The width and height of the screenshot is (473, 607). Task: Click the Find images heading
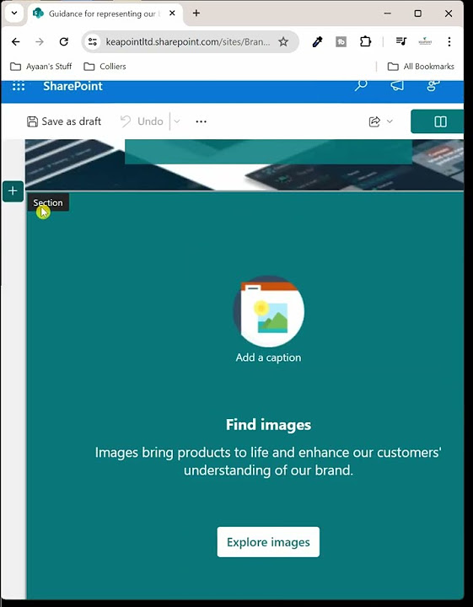tap(268, 425)
